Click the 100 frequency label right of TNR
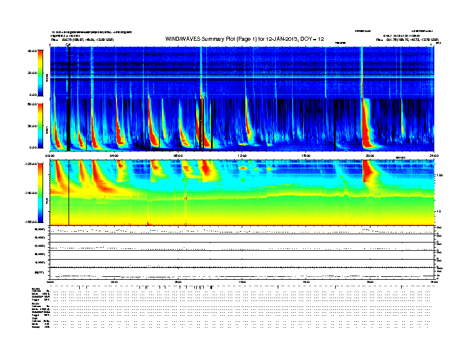 coord(440,175)
